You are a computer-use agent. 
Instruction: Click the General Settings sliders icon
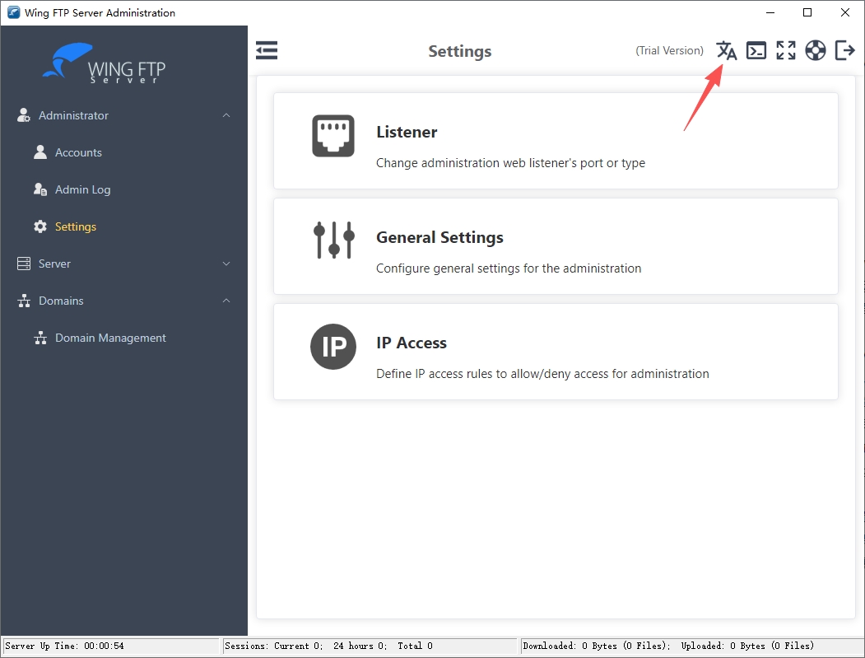[334, 240]
